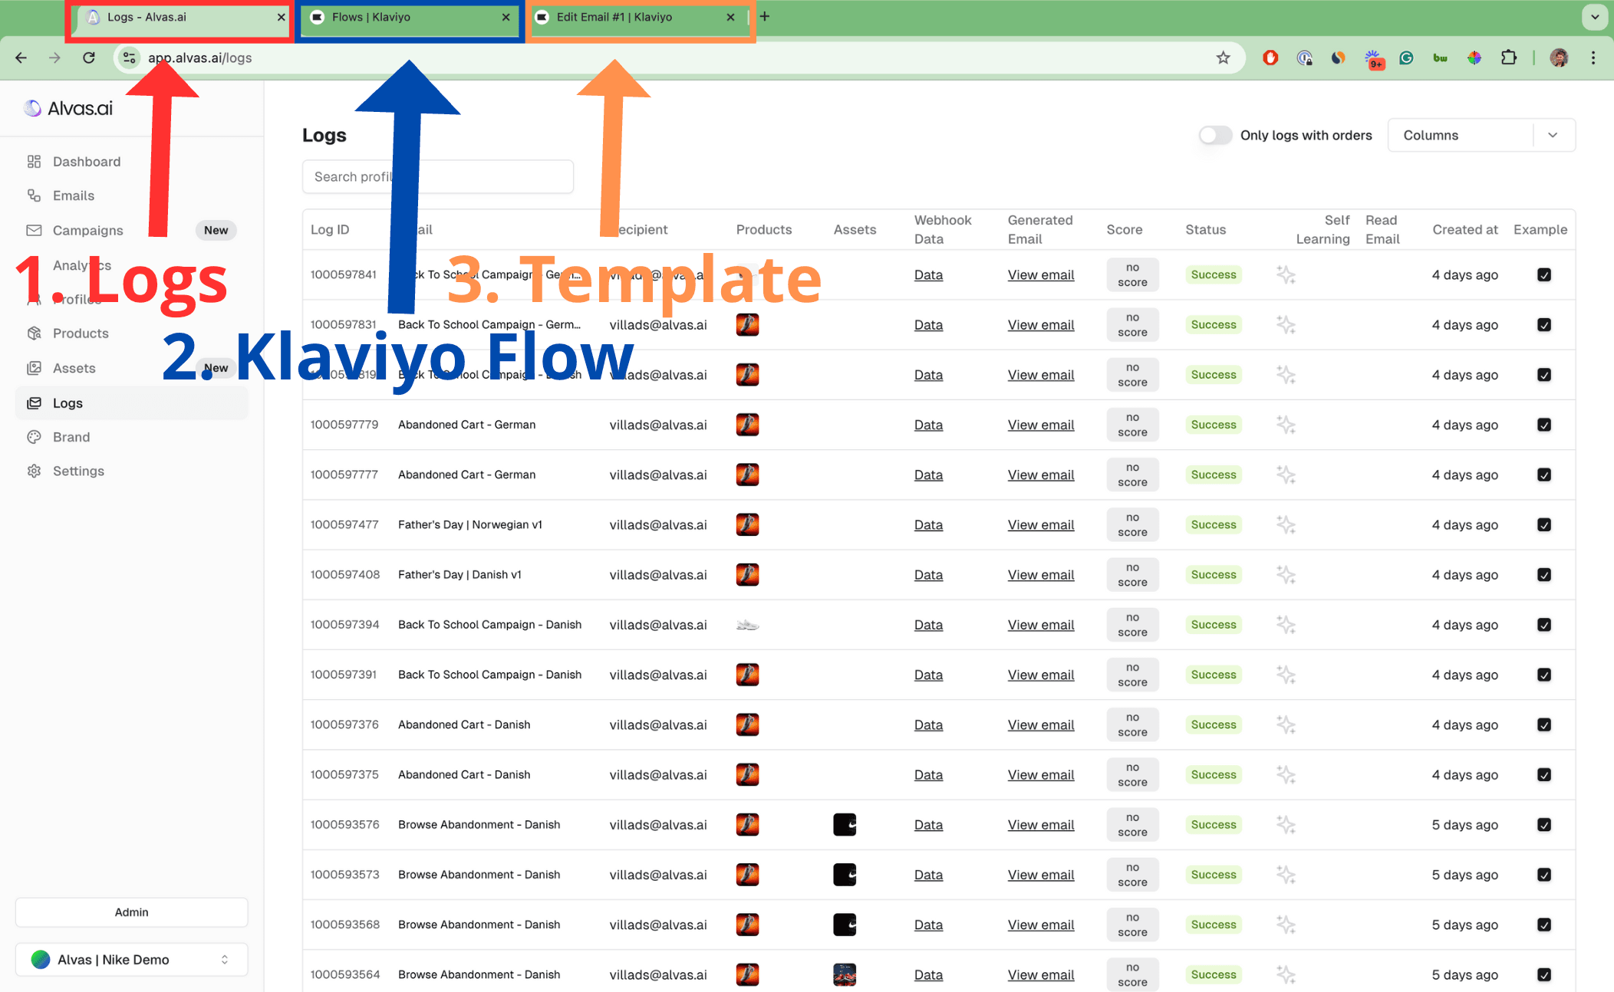Switch to Edit Email #1 Klaviyo tab
Viewport: 1614px width, 992px height.
click(637, 17)
